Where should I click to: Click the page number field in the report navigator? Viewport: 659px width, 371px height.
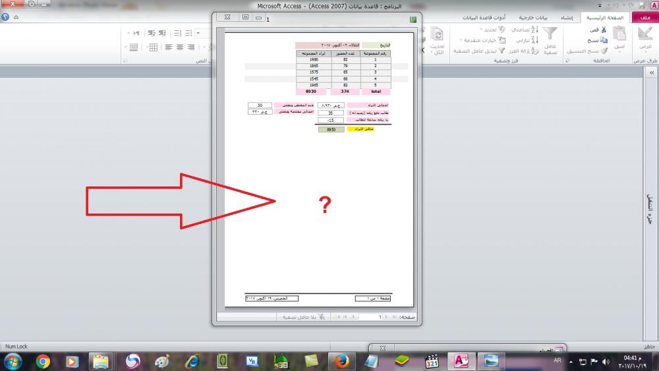coord(370,317)
